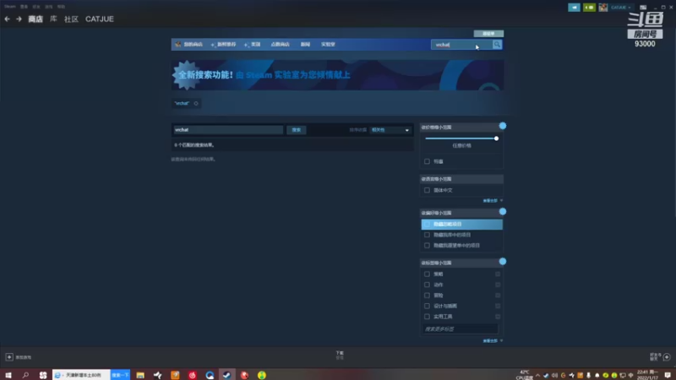
Task: Exclude the 策略 tag using its right-side box
Action: click(498, 274)
